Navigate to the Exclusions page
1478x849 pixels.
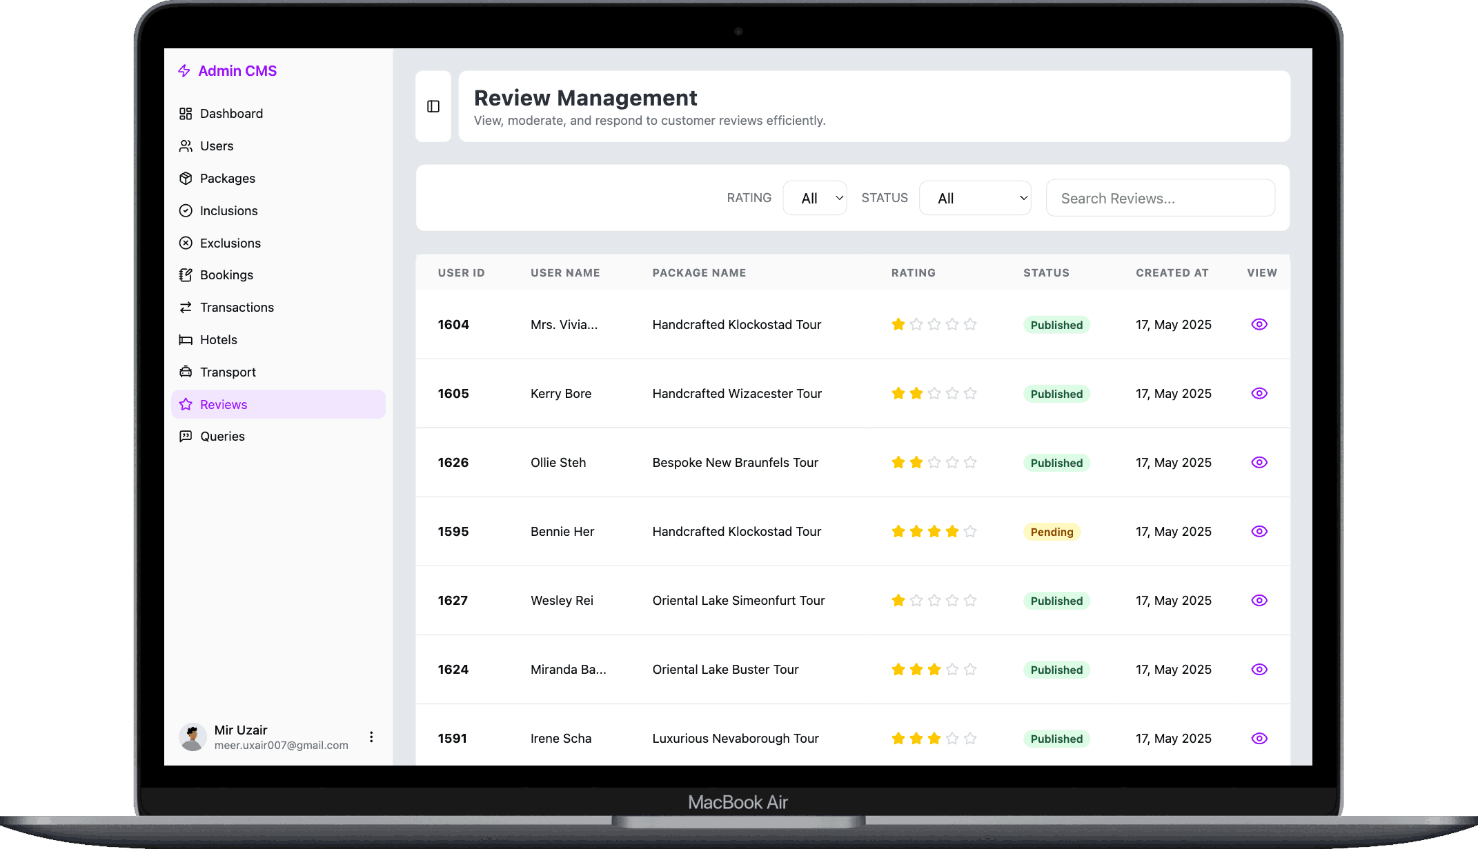click(230, 243)
